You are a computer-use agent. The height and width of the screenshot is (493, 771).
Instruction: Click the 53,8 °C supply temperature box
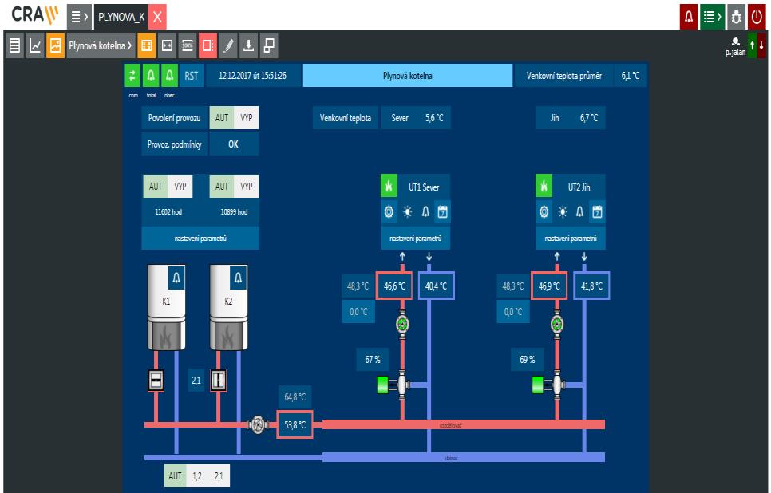295,424
